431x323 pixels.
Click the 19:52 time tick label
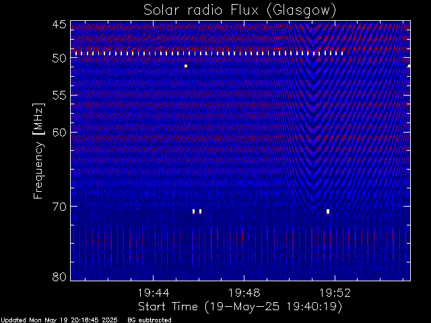[335, 293]
